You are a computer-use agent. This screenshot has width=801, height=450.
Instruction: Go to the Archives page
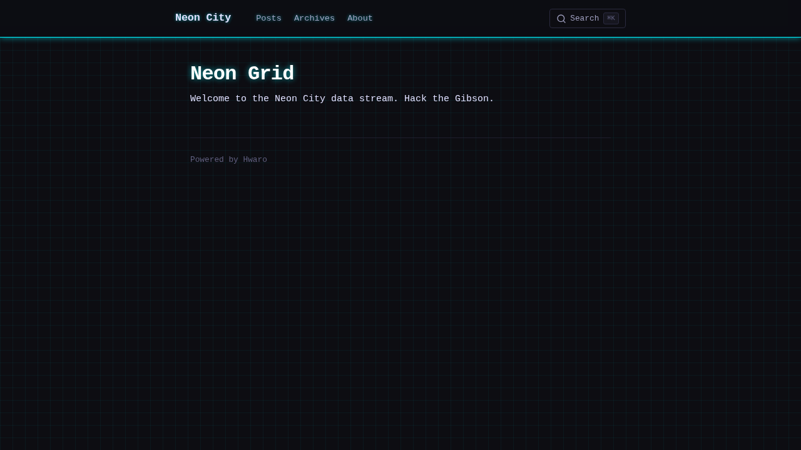pos(314,19)
